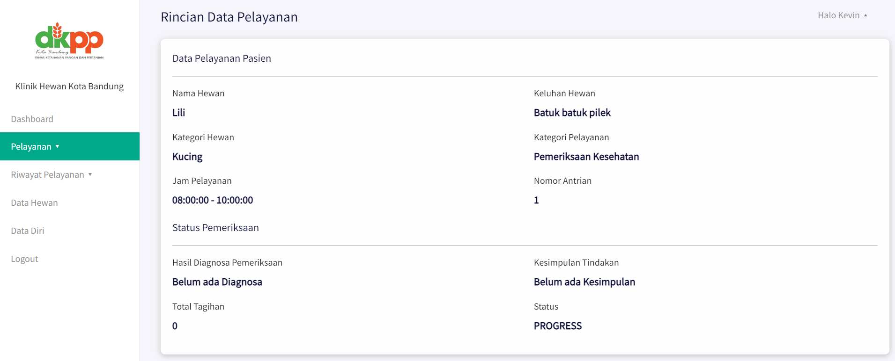Click Logout in the sidebar
Image resolution: width=895 pixels, height=361 pixels.
click(x=24, y=259)
